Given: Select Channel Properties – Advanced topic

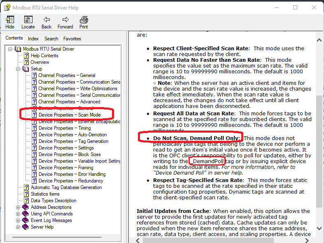Looking at the screenshot, I should coord(69,102).
